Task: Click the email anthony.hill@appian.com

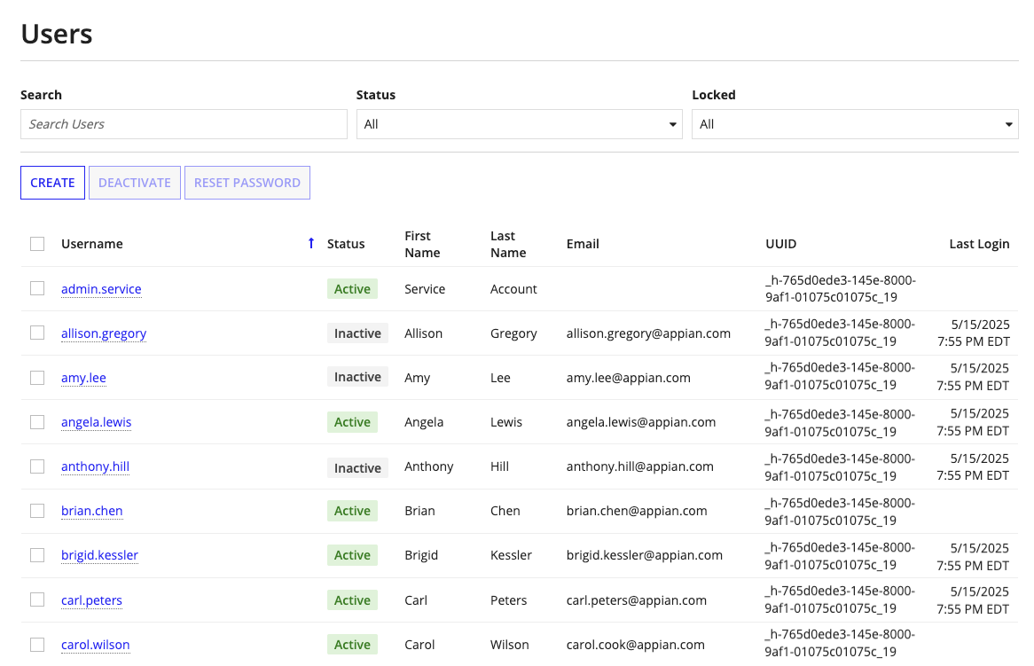Action: [639, 466]
